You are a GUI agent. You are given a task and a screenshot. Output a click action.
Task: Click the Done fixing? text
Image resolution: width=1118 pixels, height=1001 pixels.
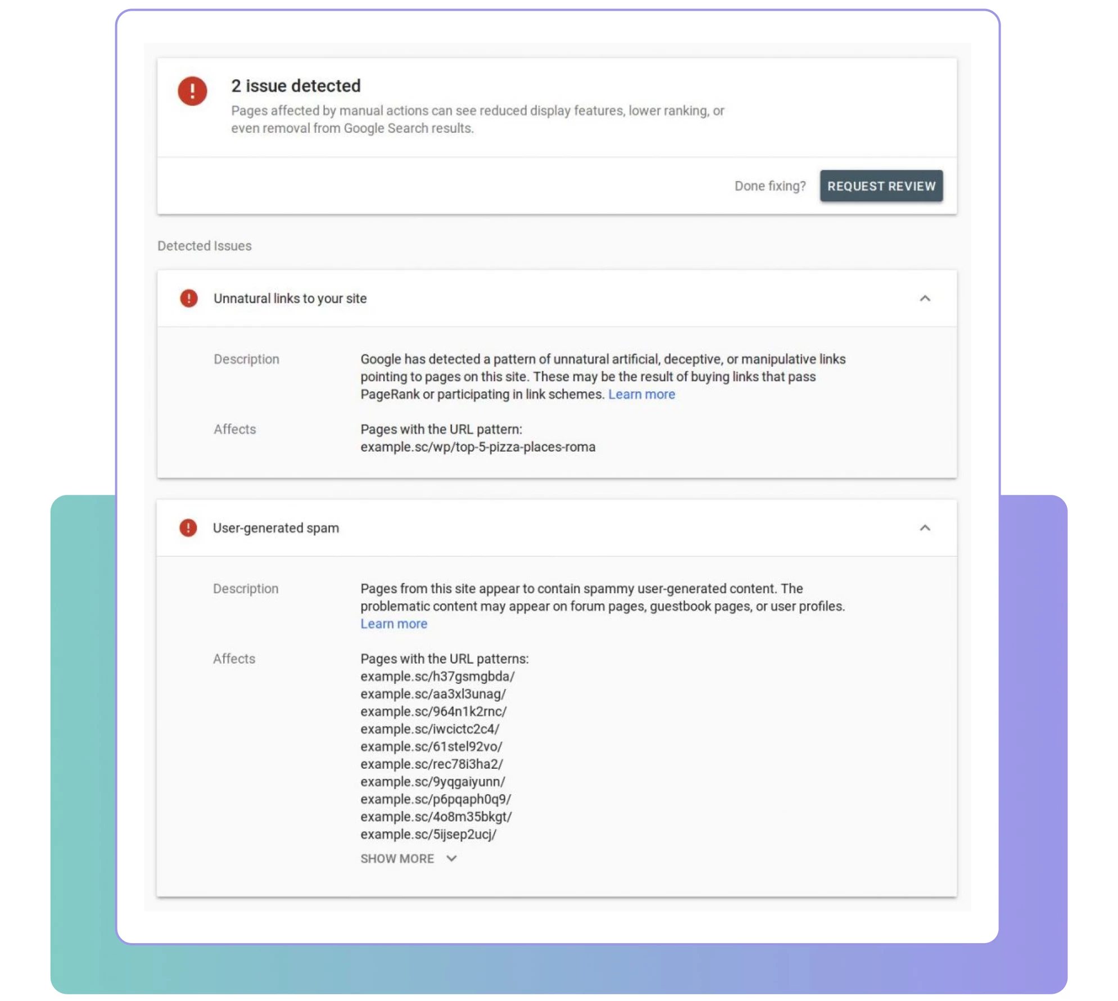click(770, 186)
